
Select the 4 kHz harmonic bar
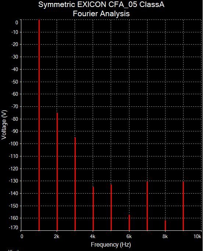click(x=93, y=209)
